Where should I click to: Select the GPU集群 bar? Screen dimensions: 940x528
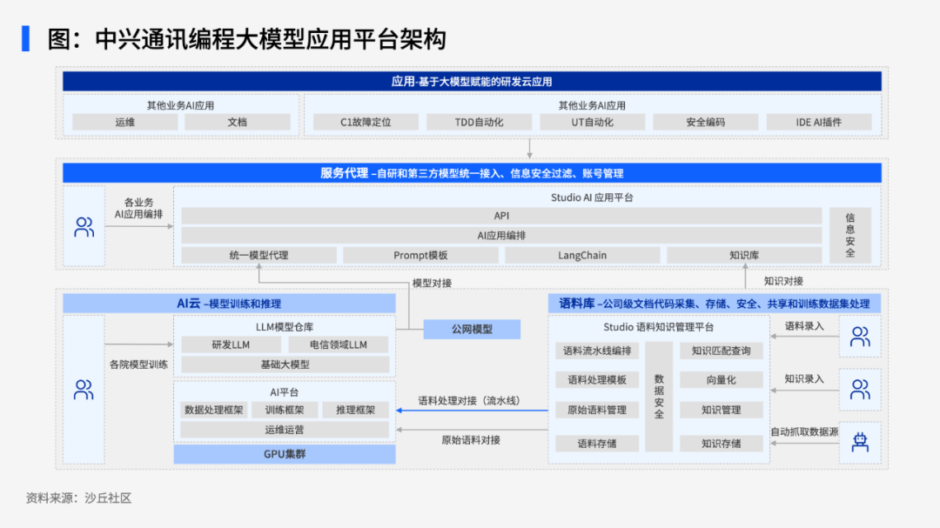[285, 454]
